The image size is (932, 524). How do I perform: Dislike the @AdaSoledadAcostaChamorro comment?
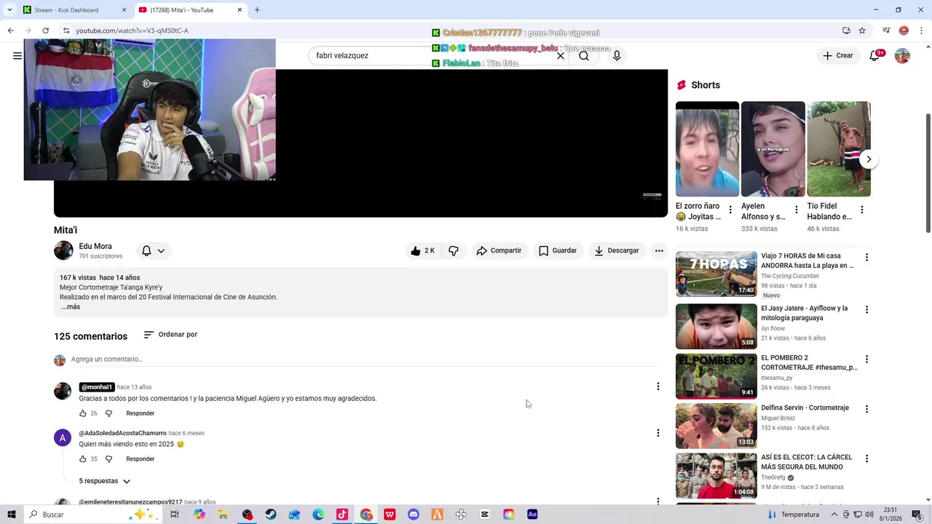click(x=108, y=459)
